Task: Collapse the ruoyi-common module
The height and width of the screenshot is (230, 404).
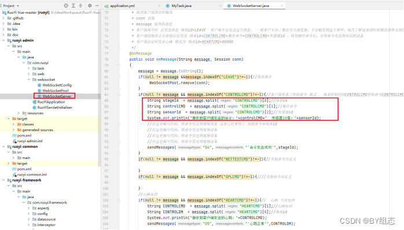Action: [3, 147]
